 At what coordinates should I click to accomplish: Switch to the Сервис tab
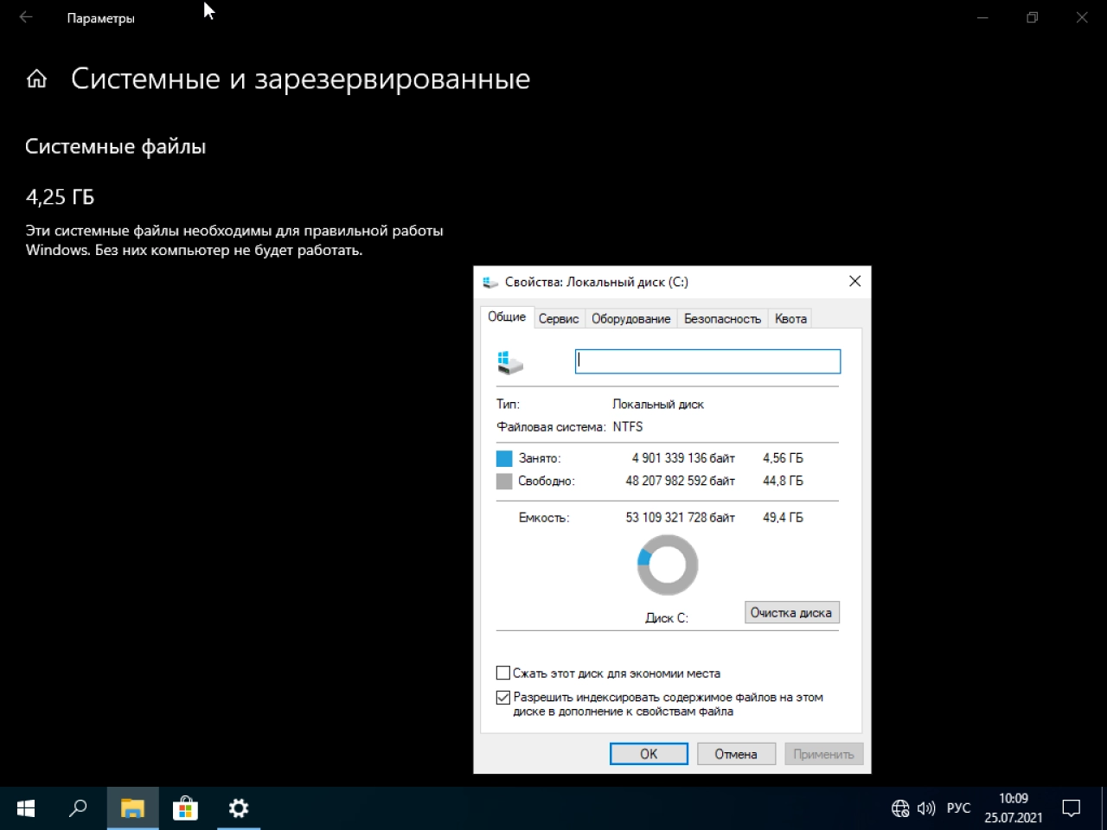(x=559, y=318)
